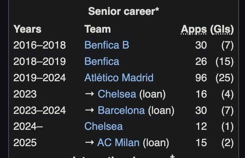Follow the Atlético Madrid link

(x=119, y=78)
